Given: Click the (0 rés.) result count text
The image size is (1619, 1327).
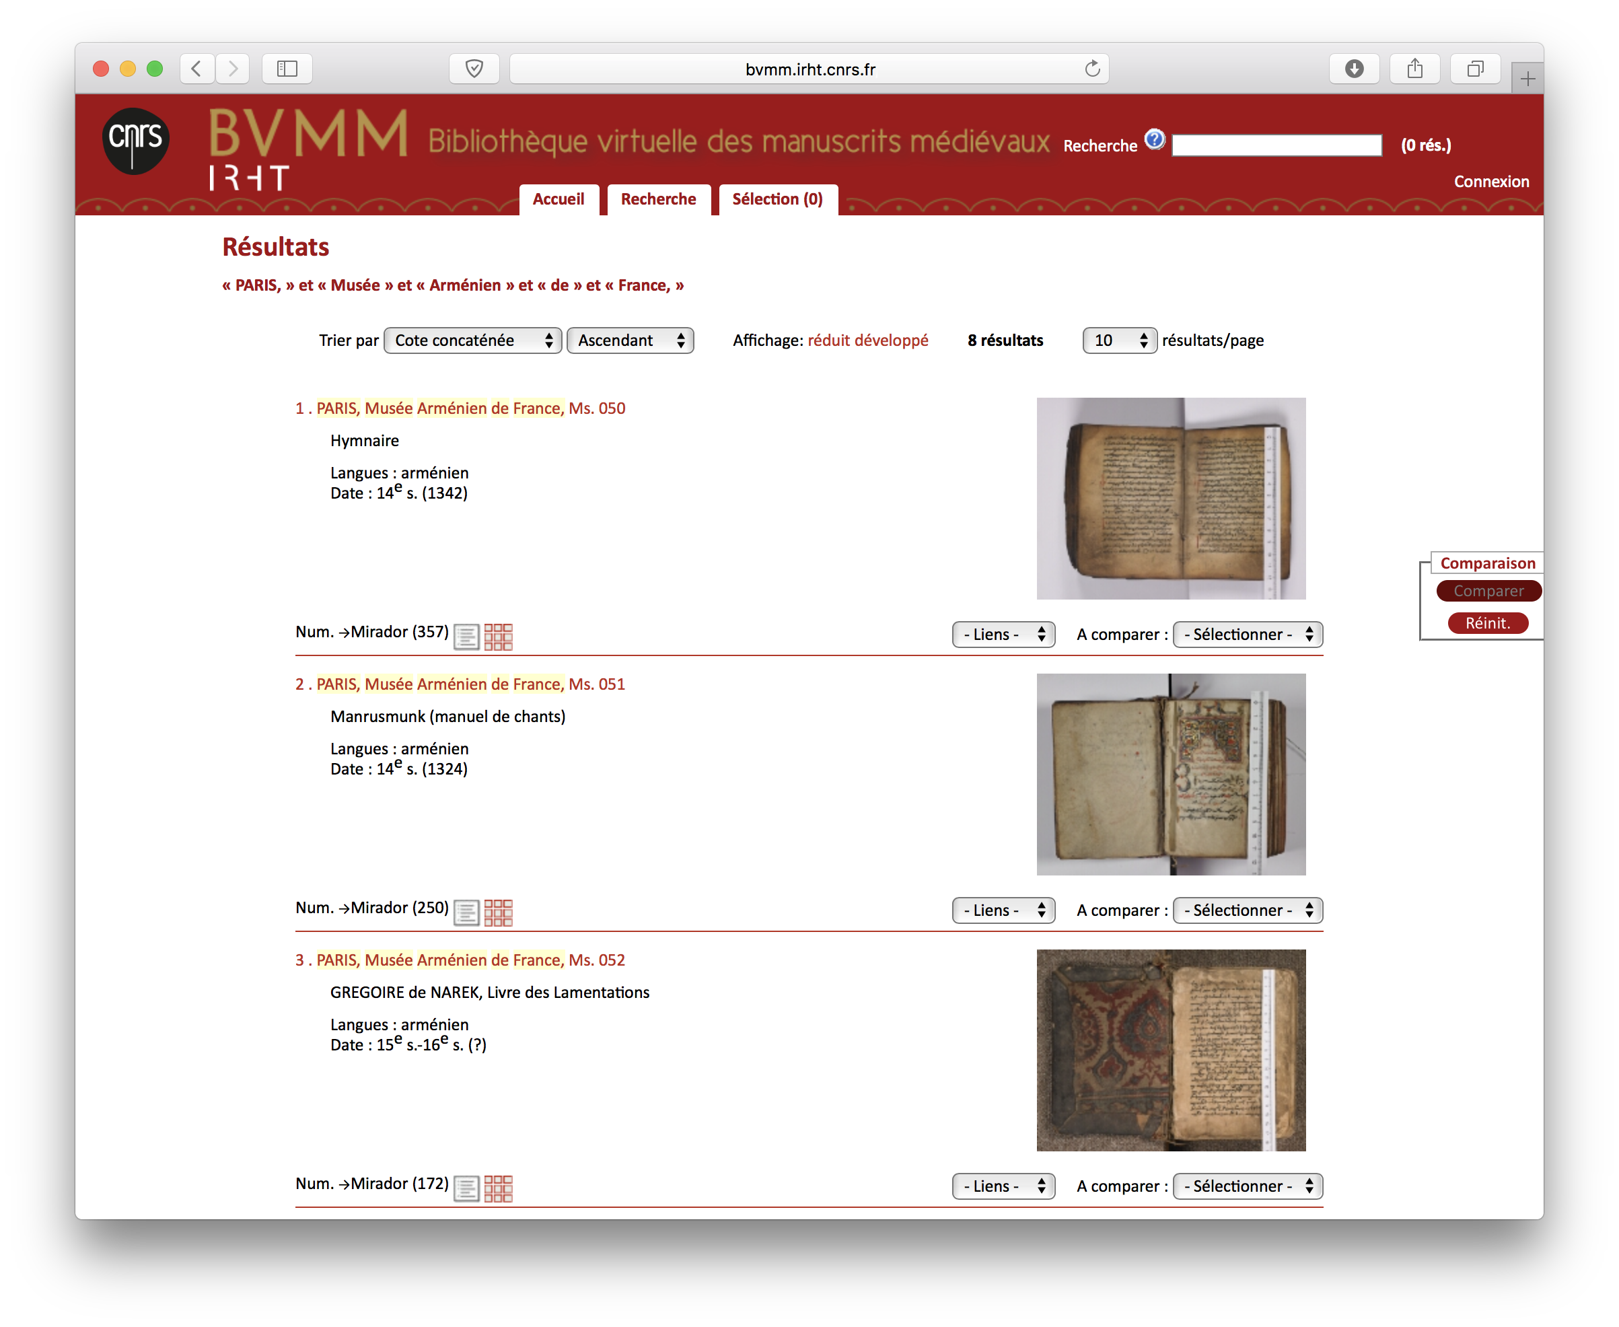Looking at the screenshot, I should [1427, 145].
